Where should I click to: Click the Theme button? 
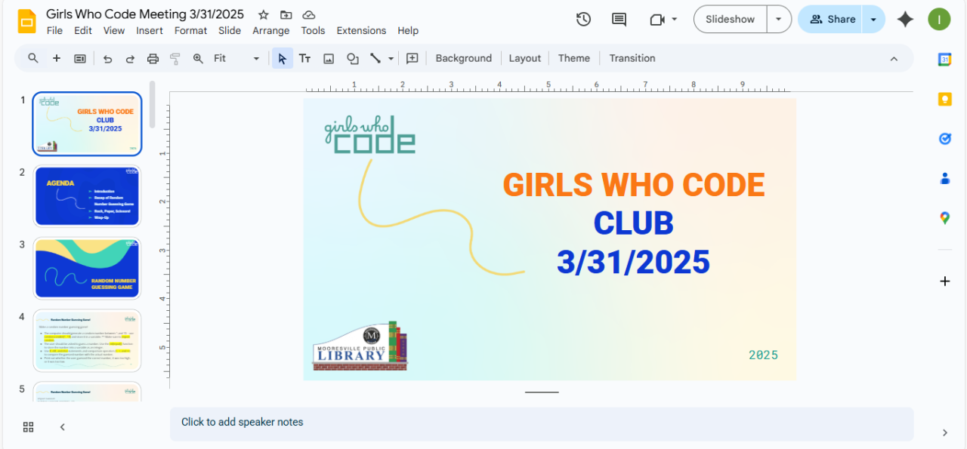[x=574, y=58]
